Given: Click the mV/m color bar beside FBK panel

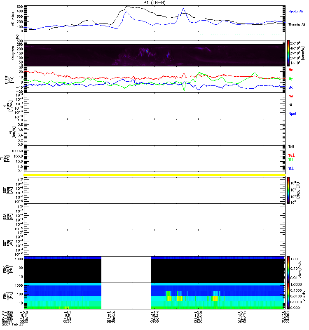Looking at the screenshot, I should point(288,270).
